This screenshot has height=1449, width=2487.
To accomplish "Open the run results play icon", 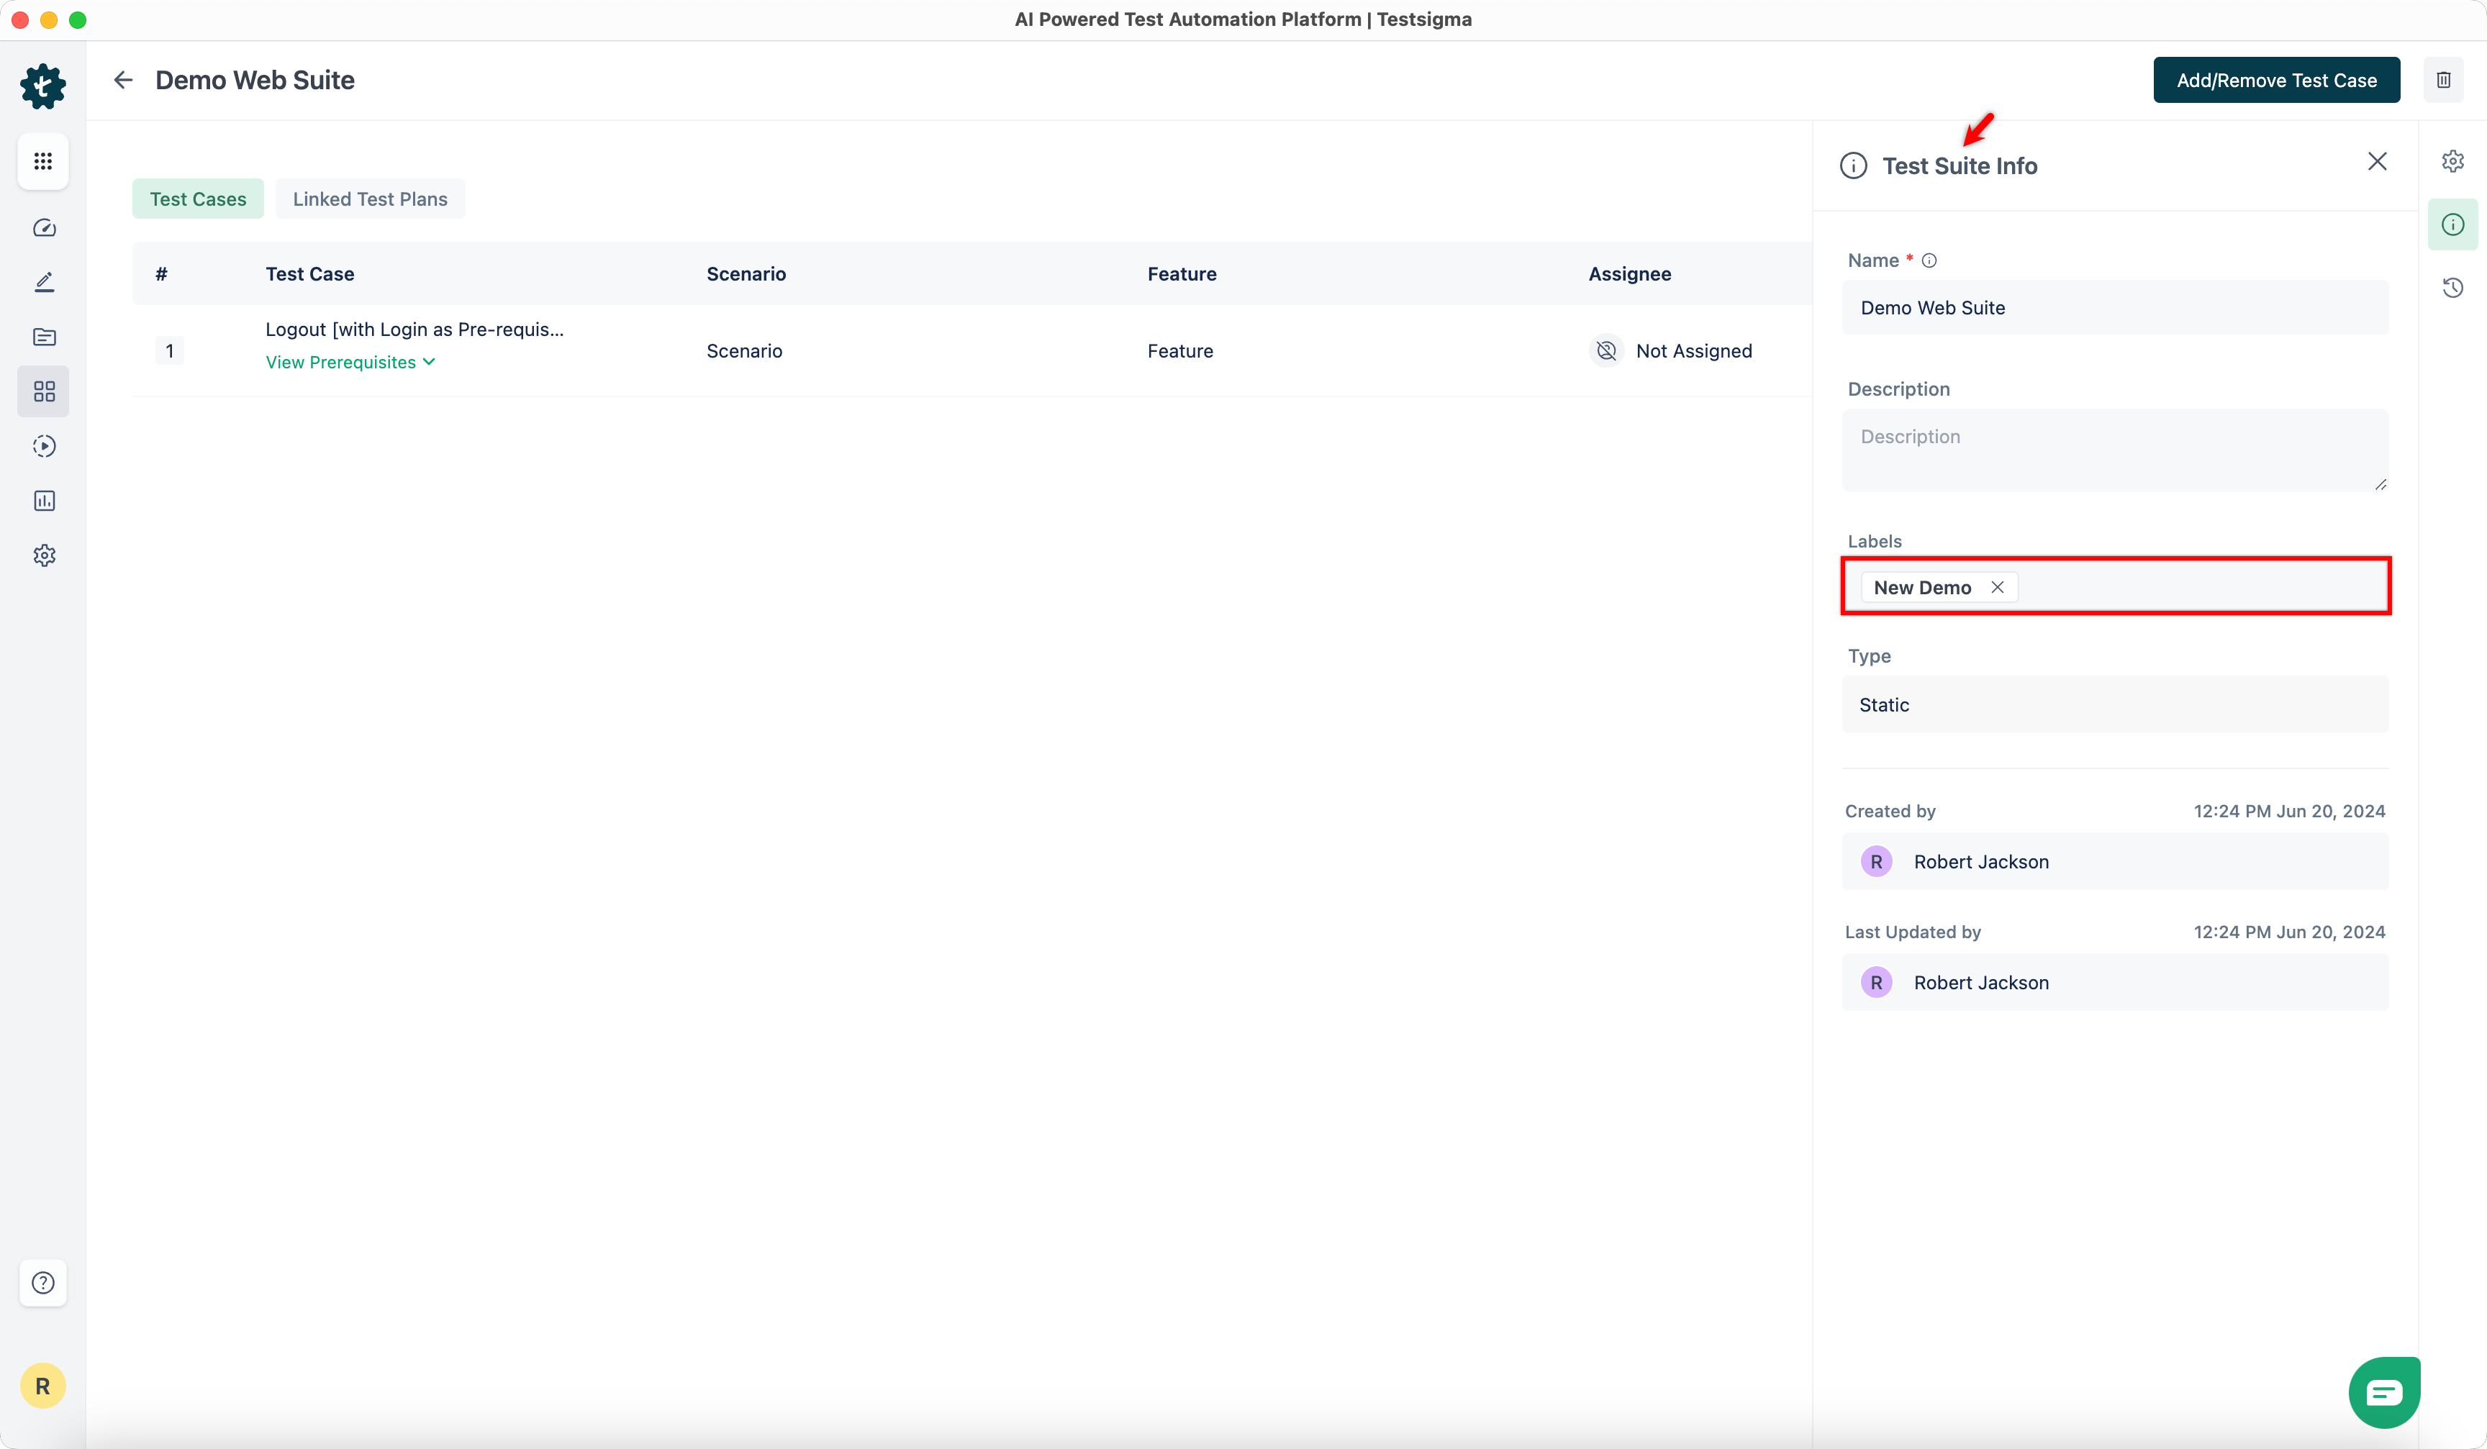I will pyautogui.click(x=43, y=446).
